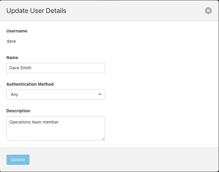
Task: Place cursor in "Dave Smith" text
Action: [21, 68]
